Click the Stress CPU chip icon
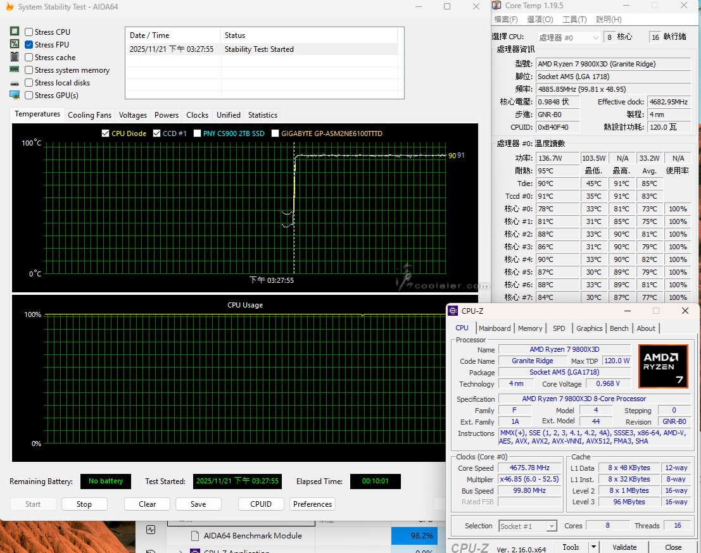The height and width of the screenshot is (553, 701). pyautogui.click(x=15, y=32)
